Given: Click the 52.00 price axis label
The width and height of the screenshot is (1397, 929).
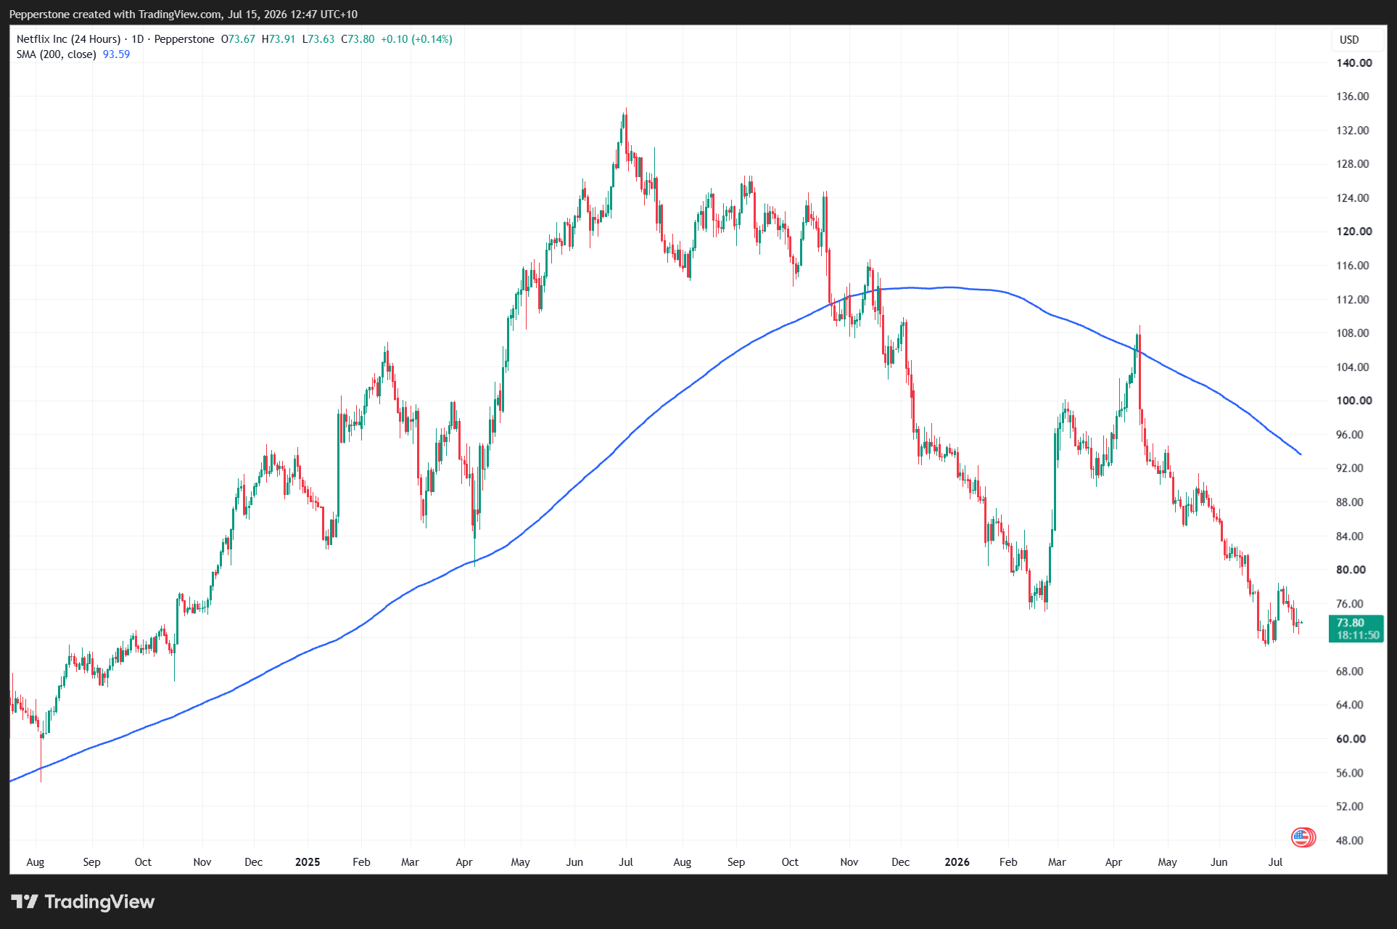Looking at the screenshot, I should (1350, 806).
